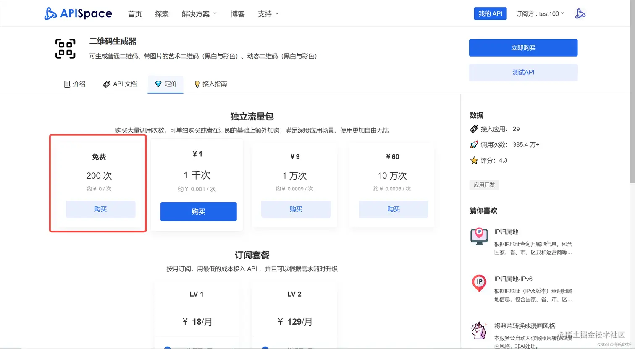The image size is (635, 349).
Task: Click the QR code generator product icon
Action: (x=65, y=48)
